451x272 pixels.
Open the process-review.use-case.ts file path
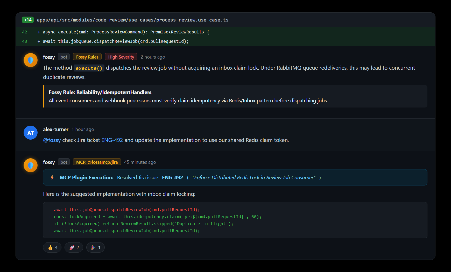133,20
